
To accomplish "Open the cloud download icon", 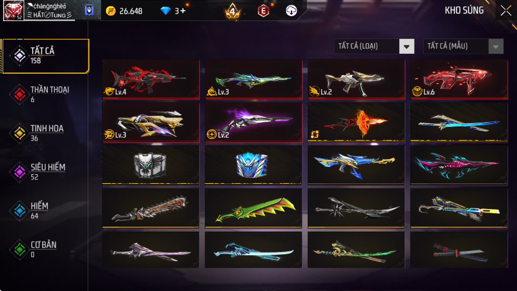I will pos(291,11).
